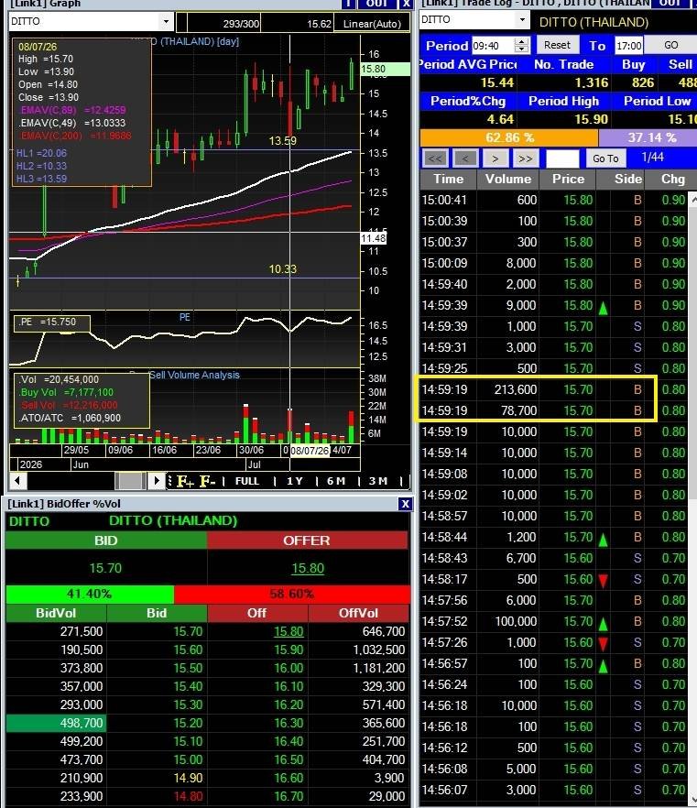Click the GO button in Trade Log
Image resolution: width=697 pixels, height=808 pixels.
point(670,45)
